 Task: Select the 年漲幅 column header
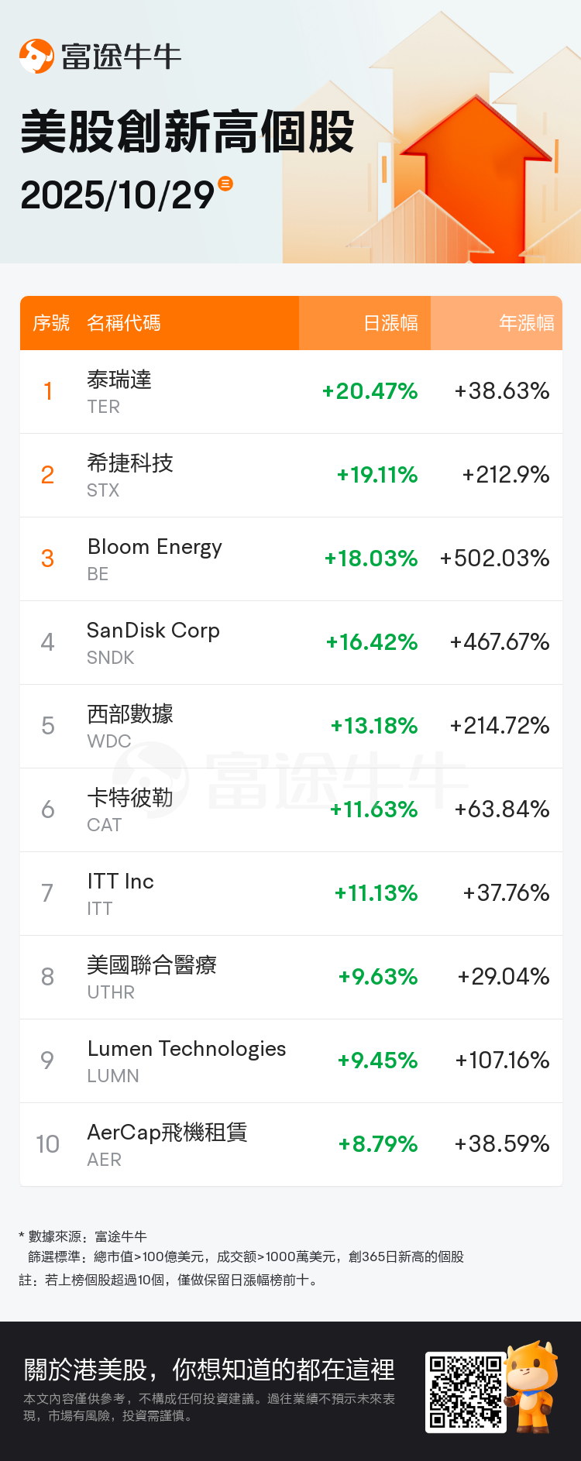pyautogui.click(x=526, y=323)
